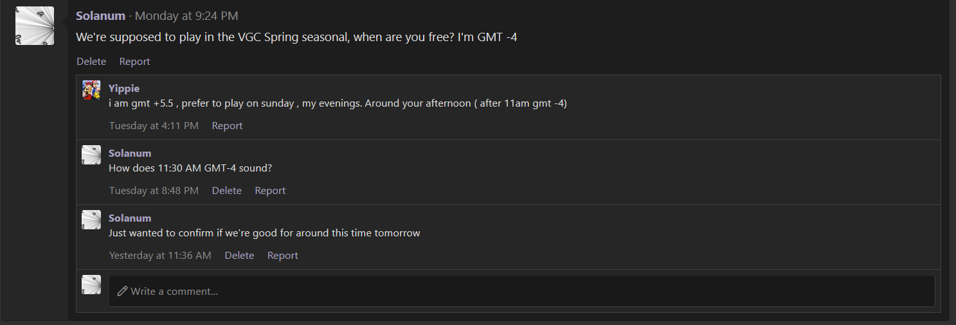
Task: Report the 'Just wanted to confirm' comment
Action: 283,256
